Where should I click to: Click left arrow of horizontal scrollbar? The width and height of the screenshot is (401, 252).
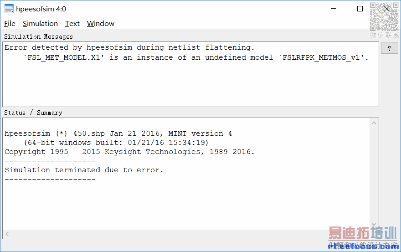pyautogui.click(x=8, y=234)
